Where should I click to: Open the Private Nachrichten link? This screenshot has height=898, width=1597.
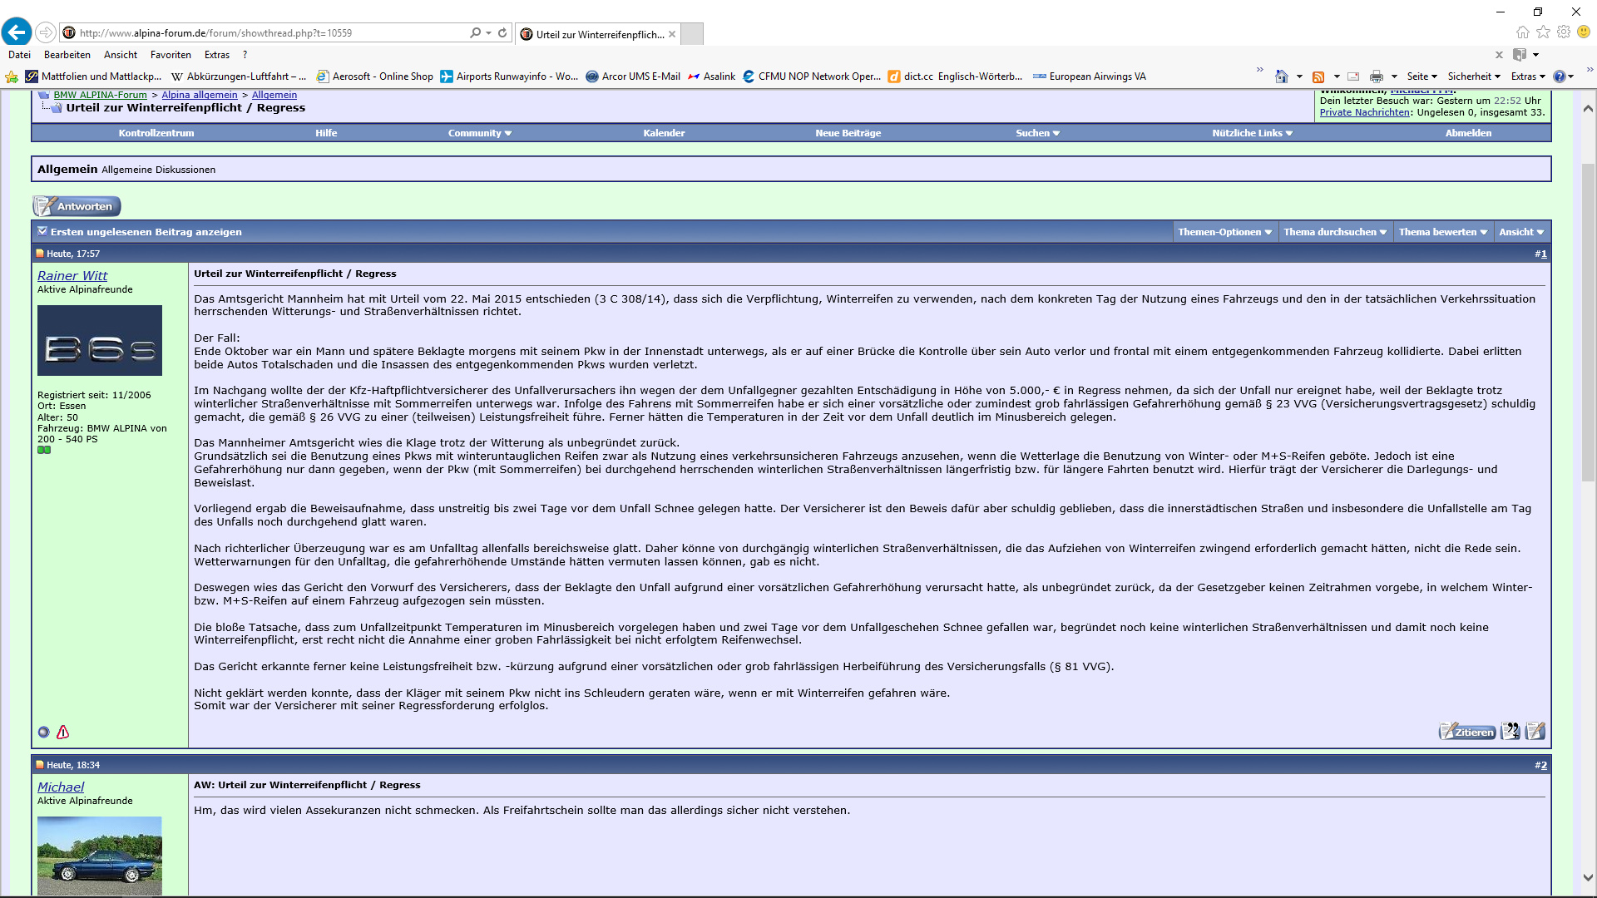pyautogui.click(x=1364, y=112)
